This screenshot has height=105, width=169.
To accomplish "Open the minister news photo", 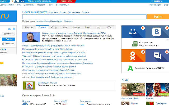I will [x=31, y=37].
